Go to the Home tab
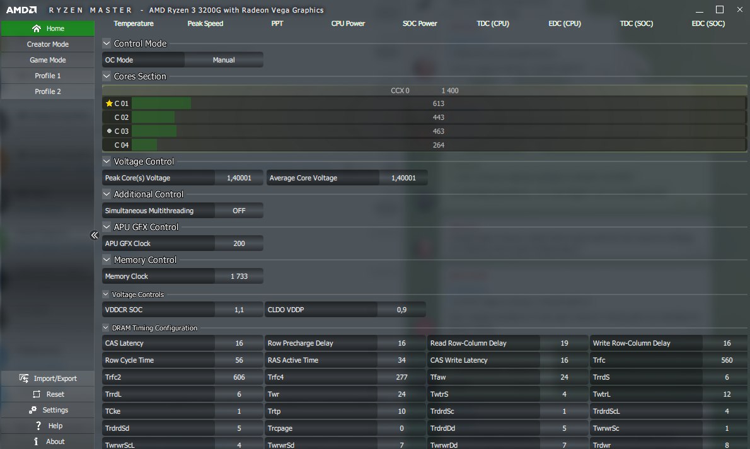The width and height of the screenshot is (750, 449). (48, 28)
